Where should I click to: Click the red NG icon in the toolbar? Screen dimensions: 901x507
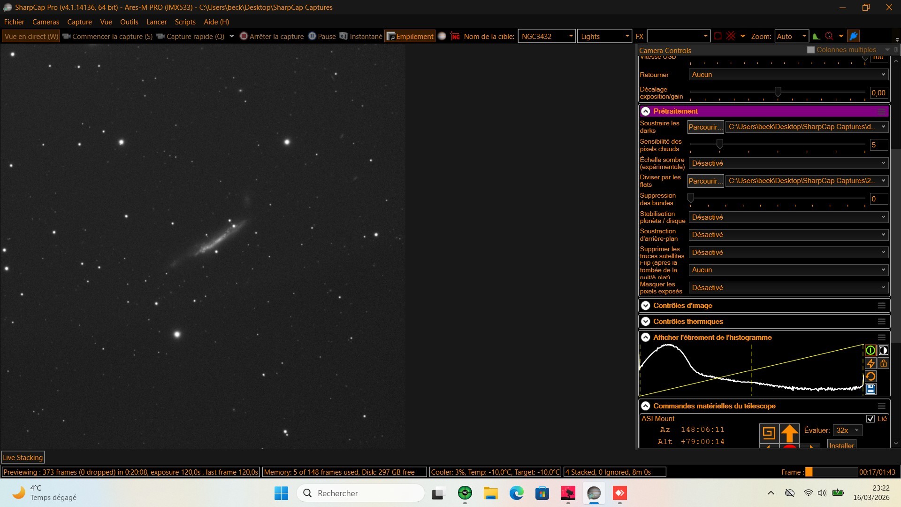[x=455, y=36]
